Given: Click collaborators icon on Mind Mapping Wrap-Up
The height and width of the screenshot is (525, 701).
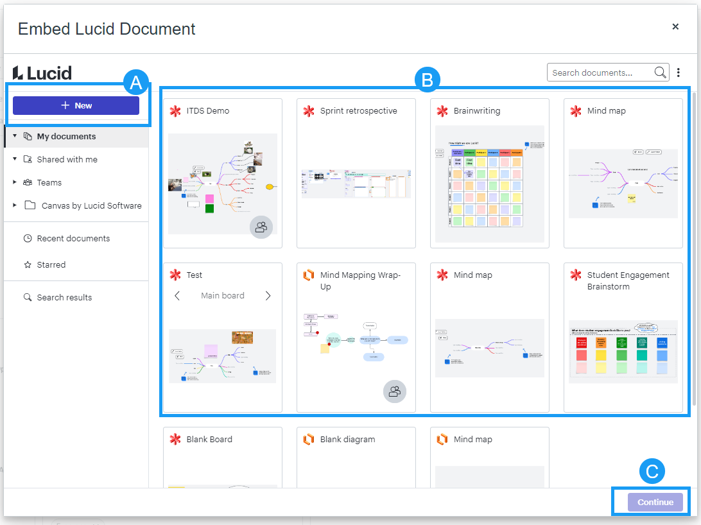Looking at the screenshot, I should (x=395, y=391).
